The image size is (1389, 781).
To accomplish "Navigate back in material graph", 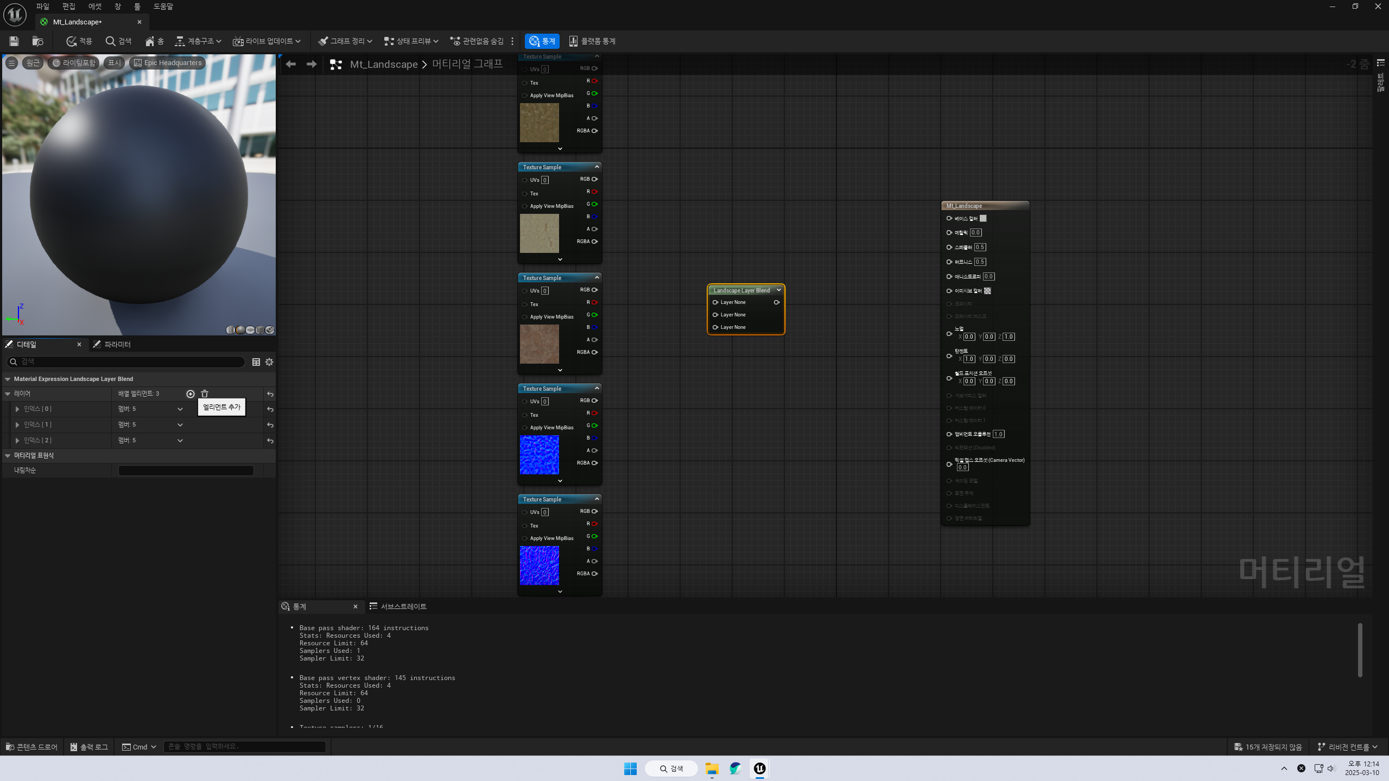I will pos(291,64).
